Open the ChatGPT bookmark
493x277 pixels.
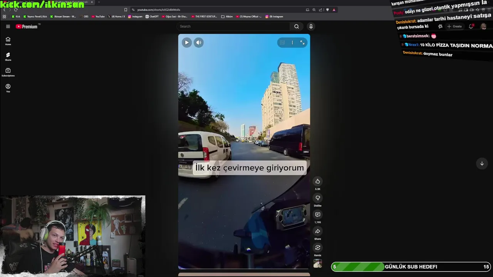152,17
